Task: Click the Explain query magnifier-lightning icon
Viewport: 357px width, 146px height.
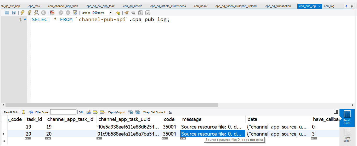Action: pyautogui.click(x=37, y=13)
